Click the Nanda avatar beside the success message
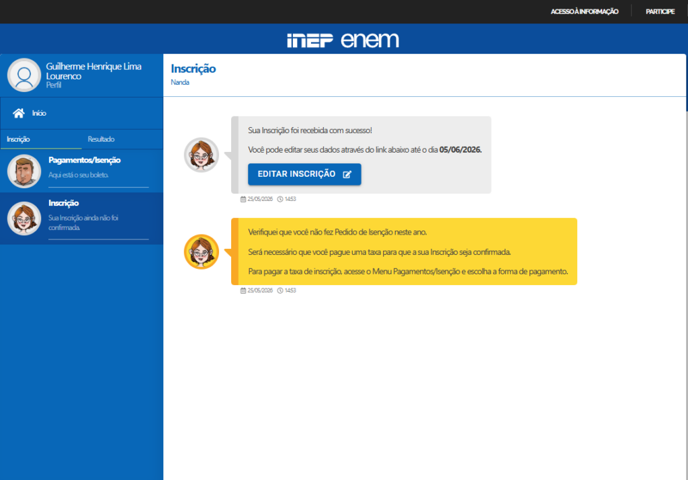Viewport: 688px width, 480px height. pos(202,155)
